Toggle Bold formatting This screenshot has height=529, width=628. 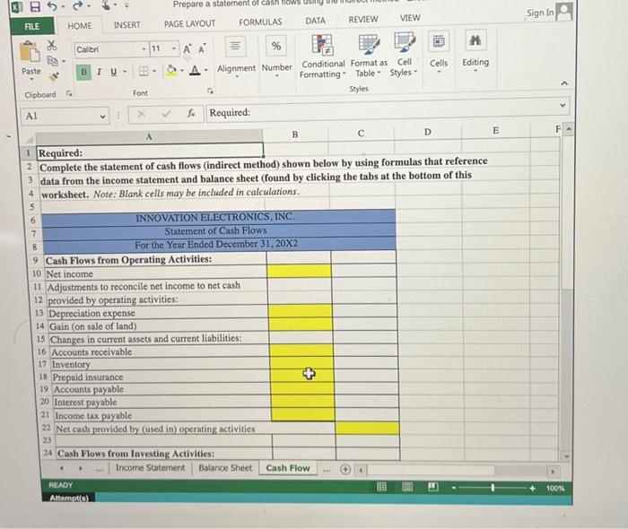(x=83, y=72)
